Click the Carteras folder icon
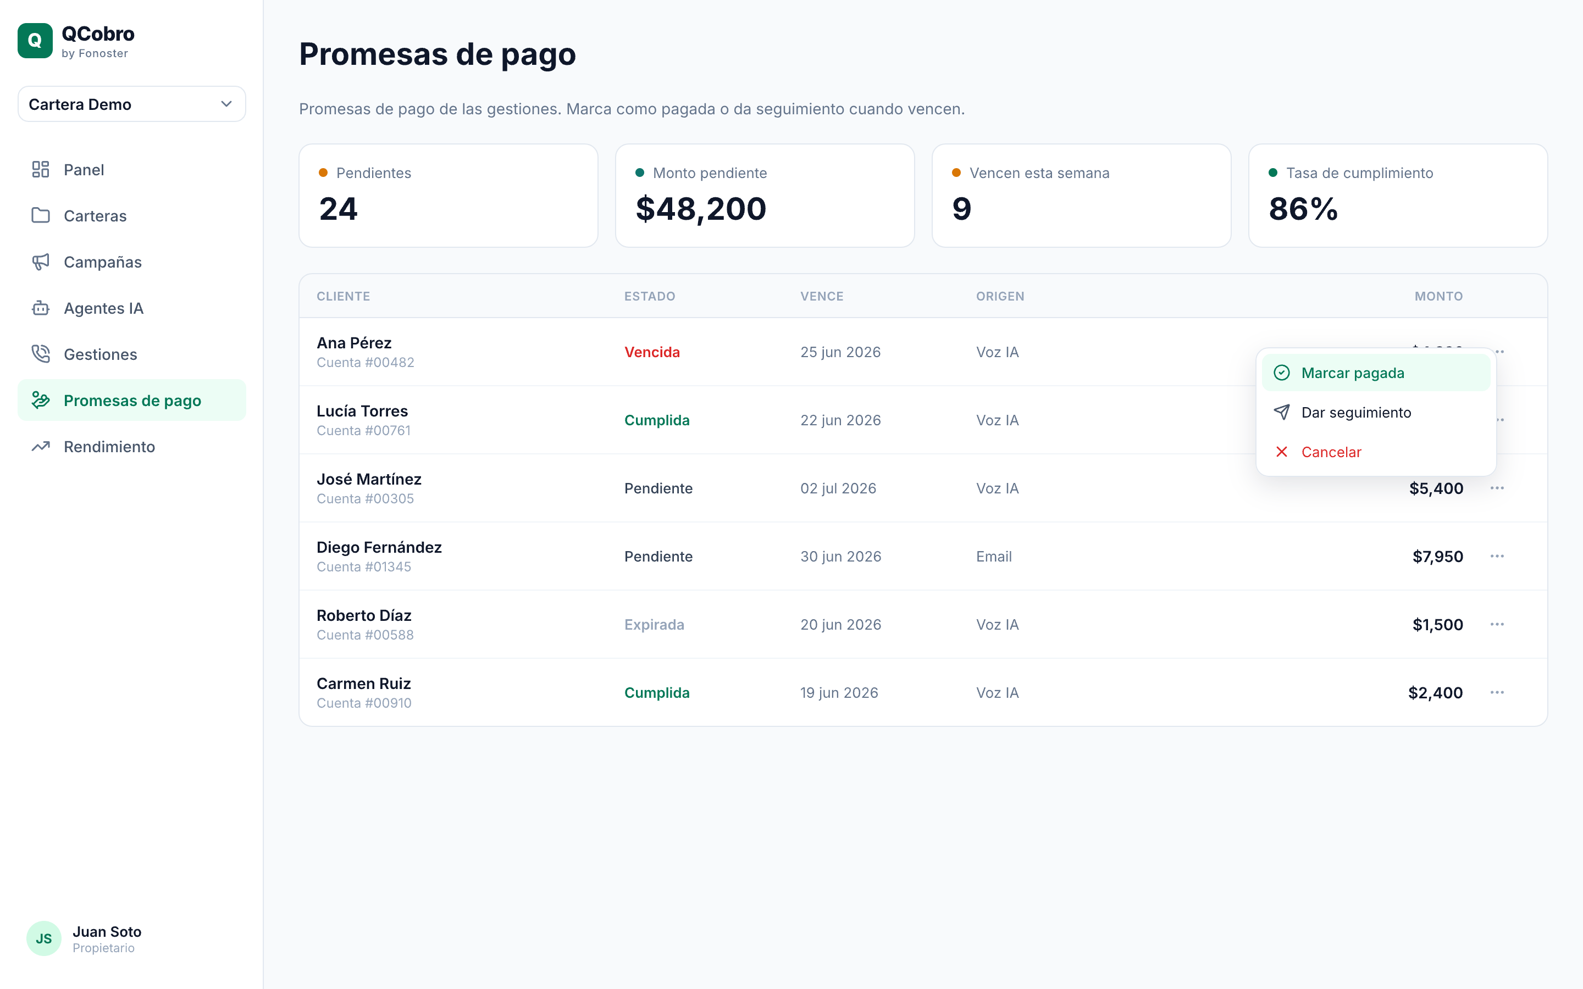1583x989 pixels. (41, 215)
